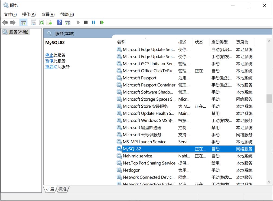Sort by the 名称 column header
273x201 pixels.
[x=146, y=42]
